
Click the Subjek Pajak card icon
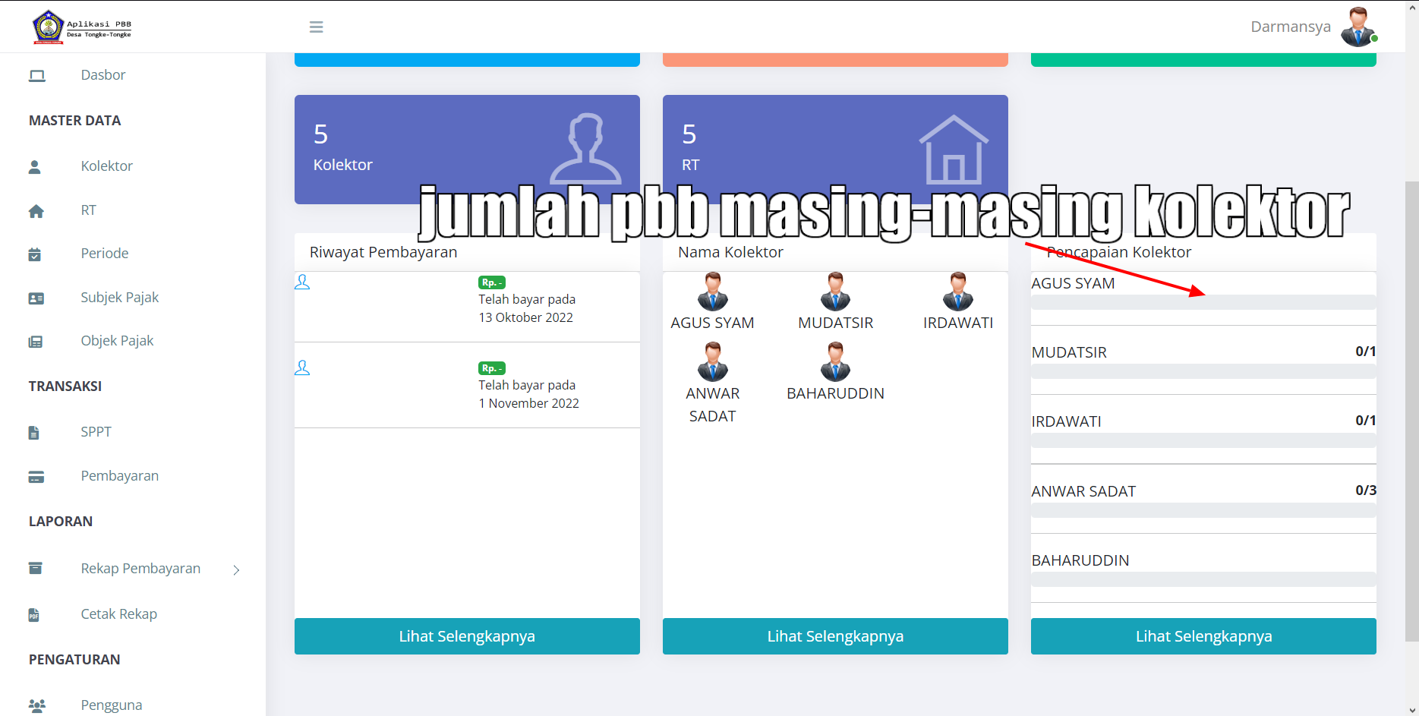tap(36, 298)
